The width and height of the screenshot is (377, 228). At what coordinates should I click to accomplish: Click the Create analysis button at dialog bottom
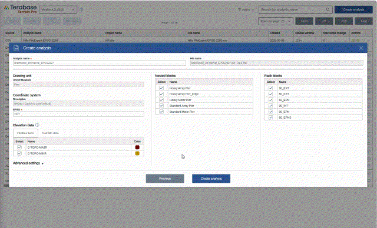pyautogui.click(x=211, y=179)
